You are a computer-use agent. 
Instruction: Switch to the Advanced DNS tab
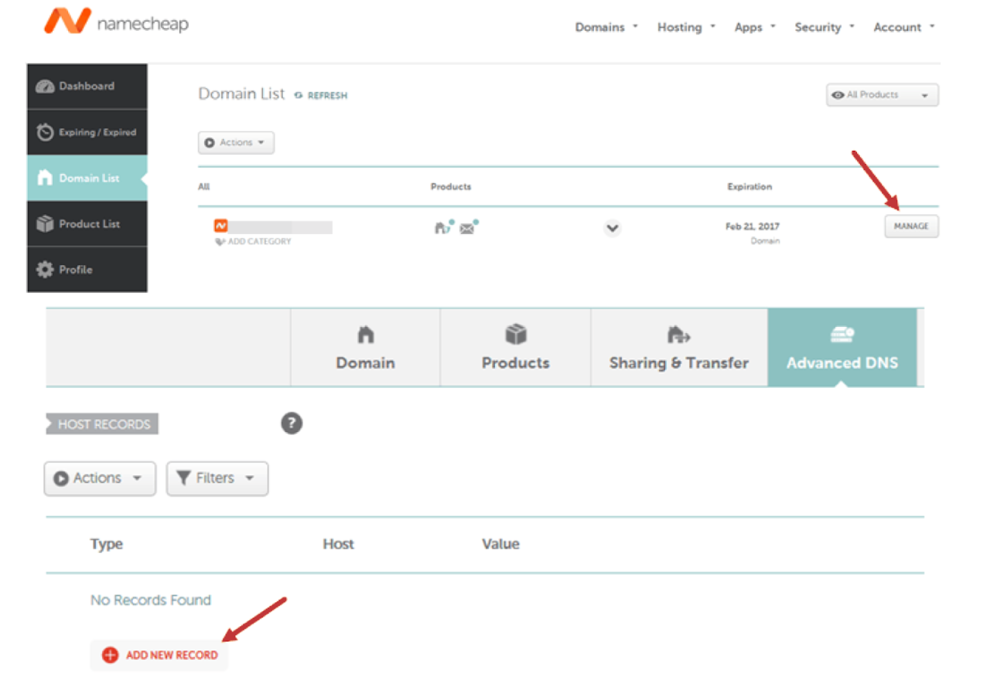pos(842,348)
